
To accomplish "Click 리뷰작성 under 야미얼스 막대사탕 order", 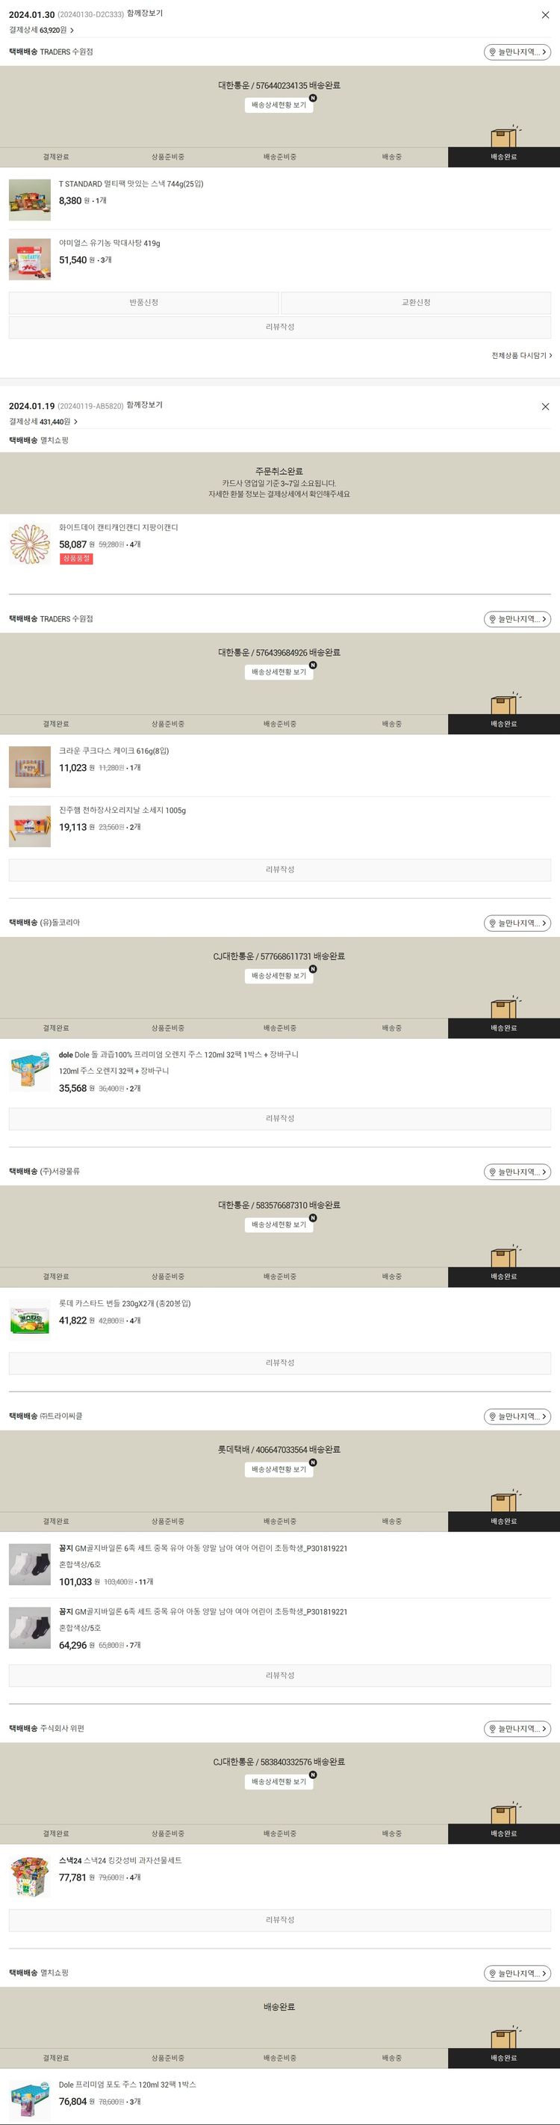I will click(280, 327).
